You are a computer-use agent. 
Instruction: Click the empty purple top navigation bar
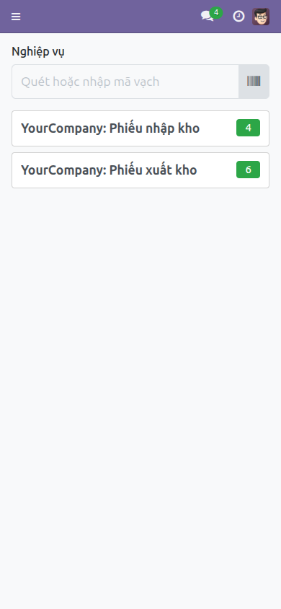pos(110,17)
